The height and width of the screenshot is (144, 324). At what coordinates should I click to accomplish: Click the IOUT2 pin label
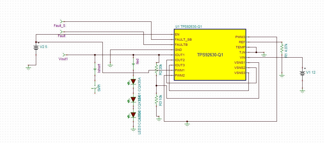pyautogui.click(x=180, y=60)
